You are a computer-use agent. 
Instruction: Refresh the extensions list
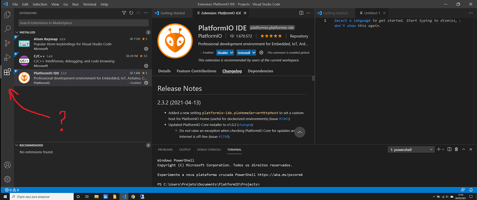[131, 12]
